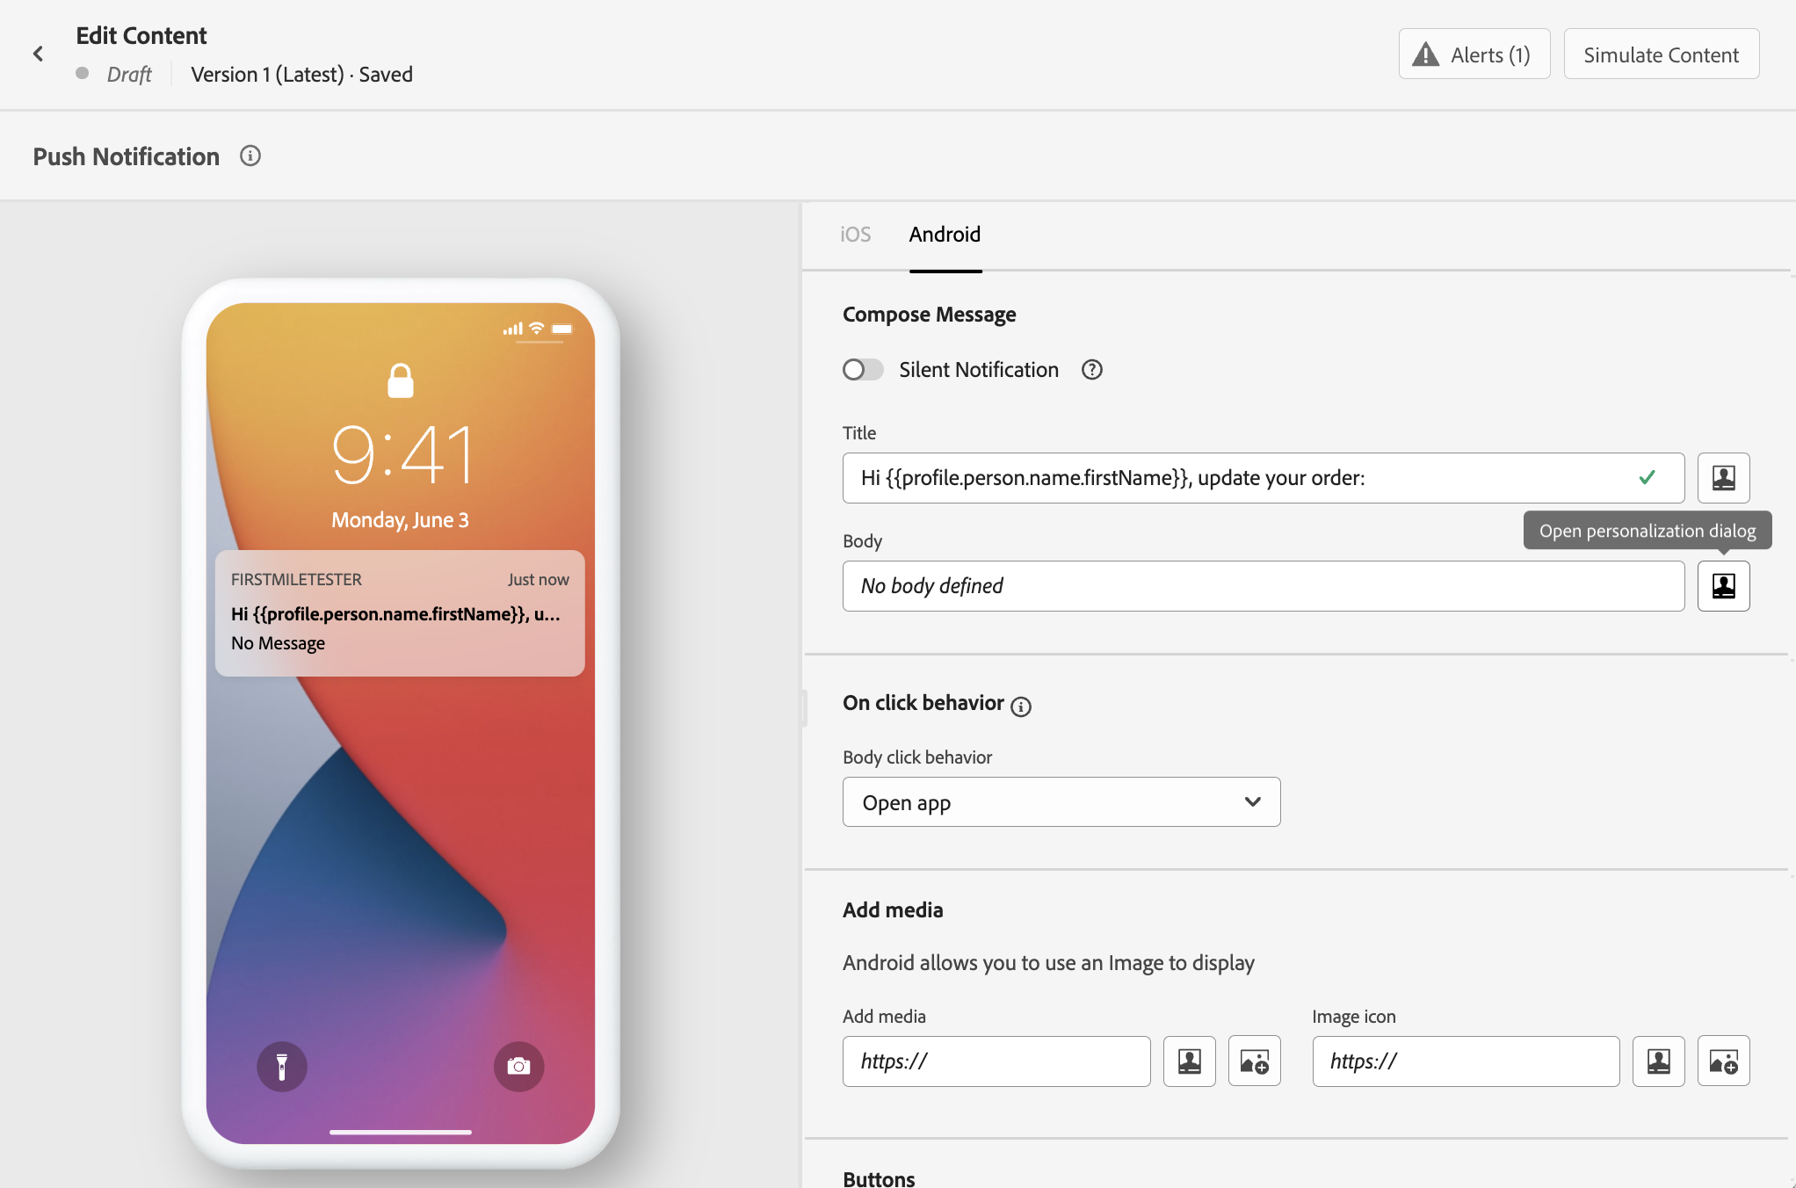Click Silent Notification help question icon

pyautogui.click(x=1091, y=370)
